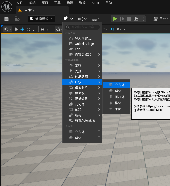170x186 pixels.
Task: Click 导入内容 to import content
Action: pos(83,39)
